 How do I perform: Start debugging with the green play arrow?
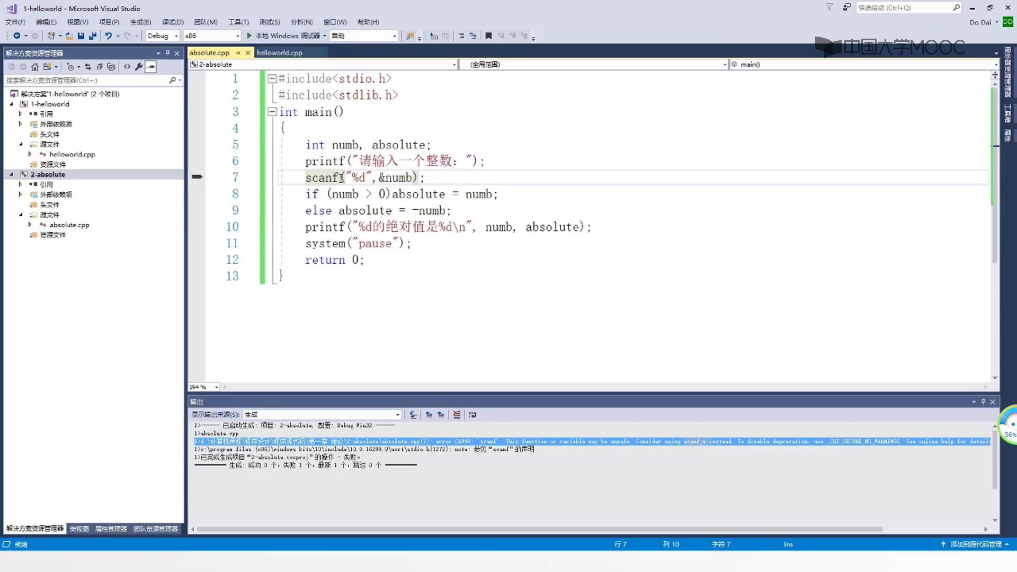point(249,35)
